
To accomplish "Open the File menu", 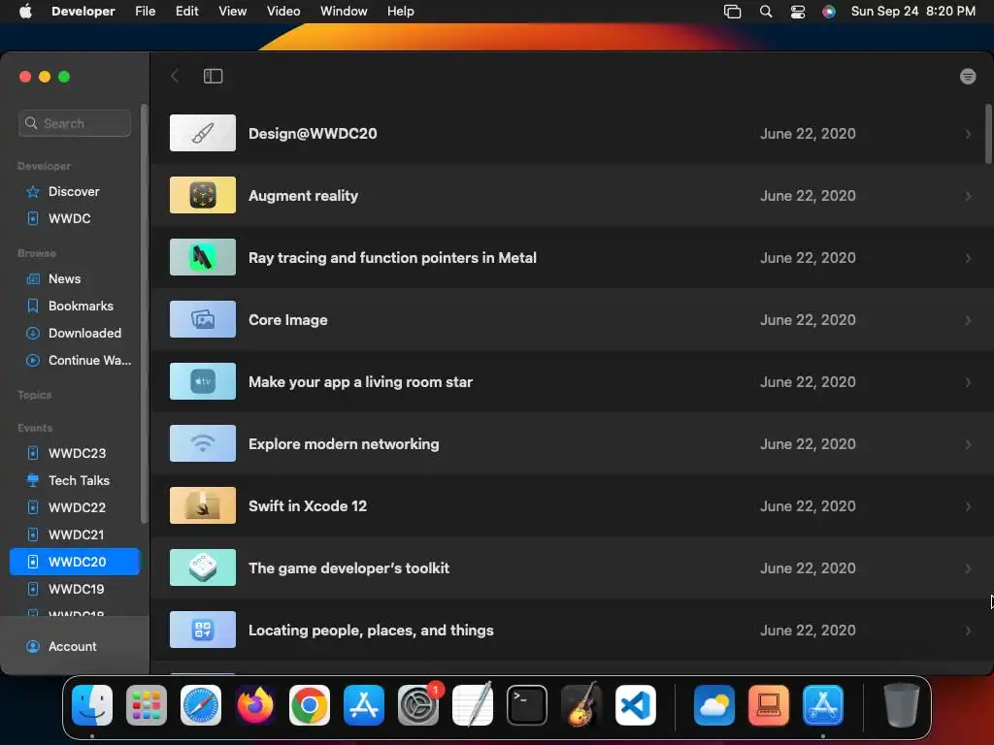I will coord(146,12).
